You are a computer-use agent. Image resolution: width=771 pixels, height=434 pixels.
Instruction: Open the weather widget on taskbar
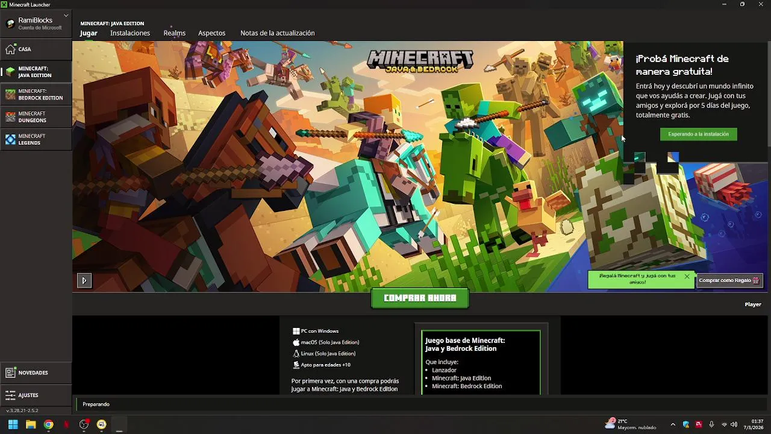click(x=630, y=424)
